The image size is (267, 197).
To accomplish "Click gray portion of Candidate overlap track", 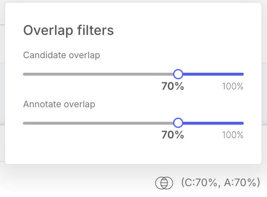I will [100, 74].
